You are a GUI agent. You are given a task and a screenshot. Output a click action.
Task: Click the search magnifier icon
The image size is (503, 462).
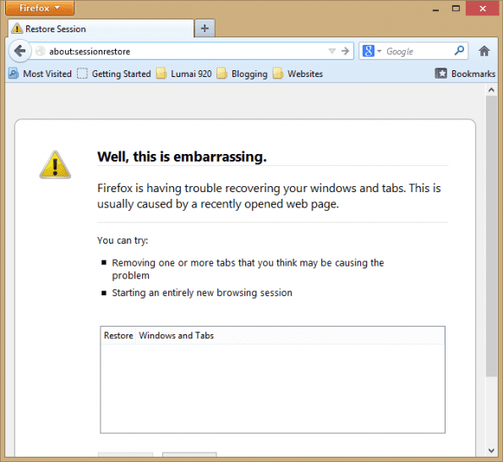[459, 51]
